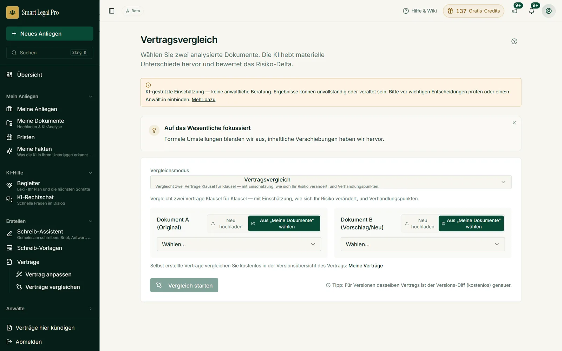Follow the Mehr dazu link
The width and height of the screenshot is (562, 351).
[x=203, y=100]
